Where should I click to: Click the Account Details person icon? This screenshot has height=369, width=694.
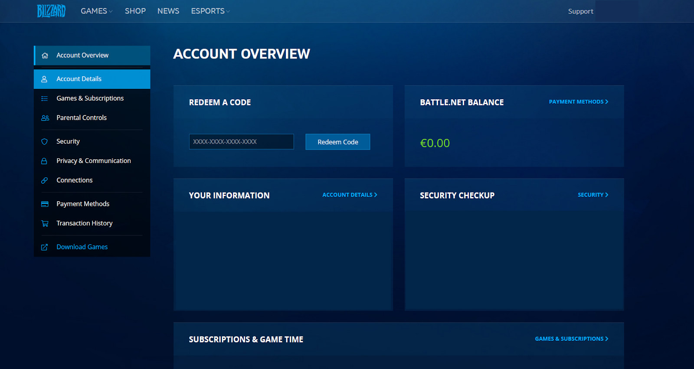[x=44, y=79]
